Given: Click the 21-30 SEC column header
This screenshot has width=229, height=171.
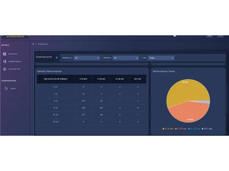Looking at the screenshot, I should 120,79.
